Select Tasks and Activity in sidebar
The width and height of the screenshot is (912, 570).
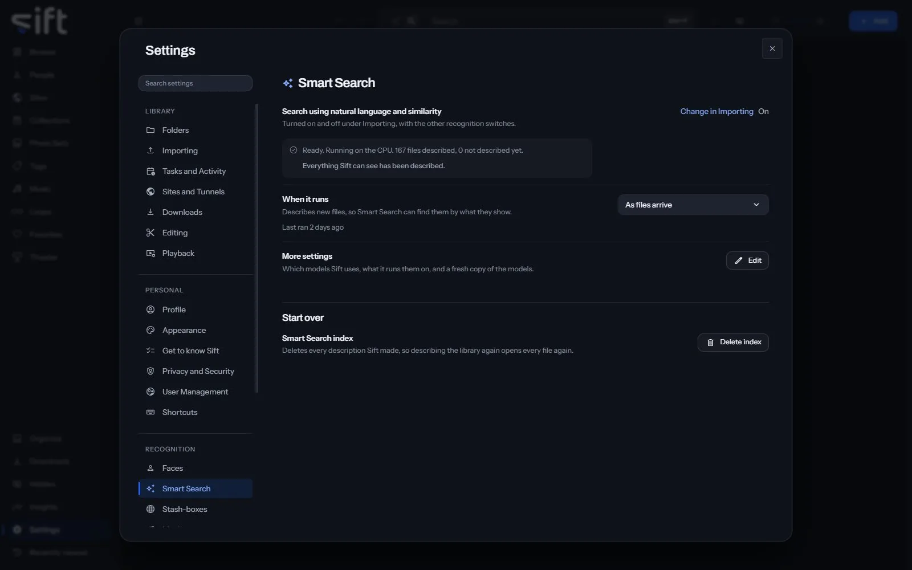click(196, 171)
